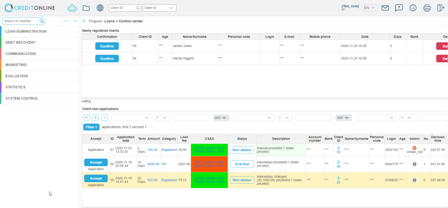Viewport: 448px width, 208px height.
Task: Accept application 59
Action: tap(96, 178)
